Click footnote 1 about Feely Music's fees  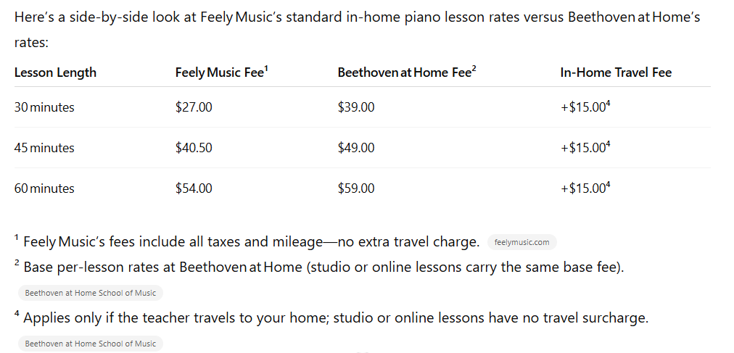tap(251, 242)
